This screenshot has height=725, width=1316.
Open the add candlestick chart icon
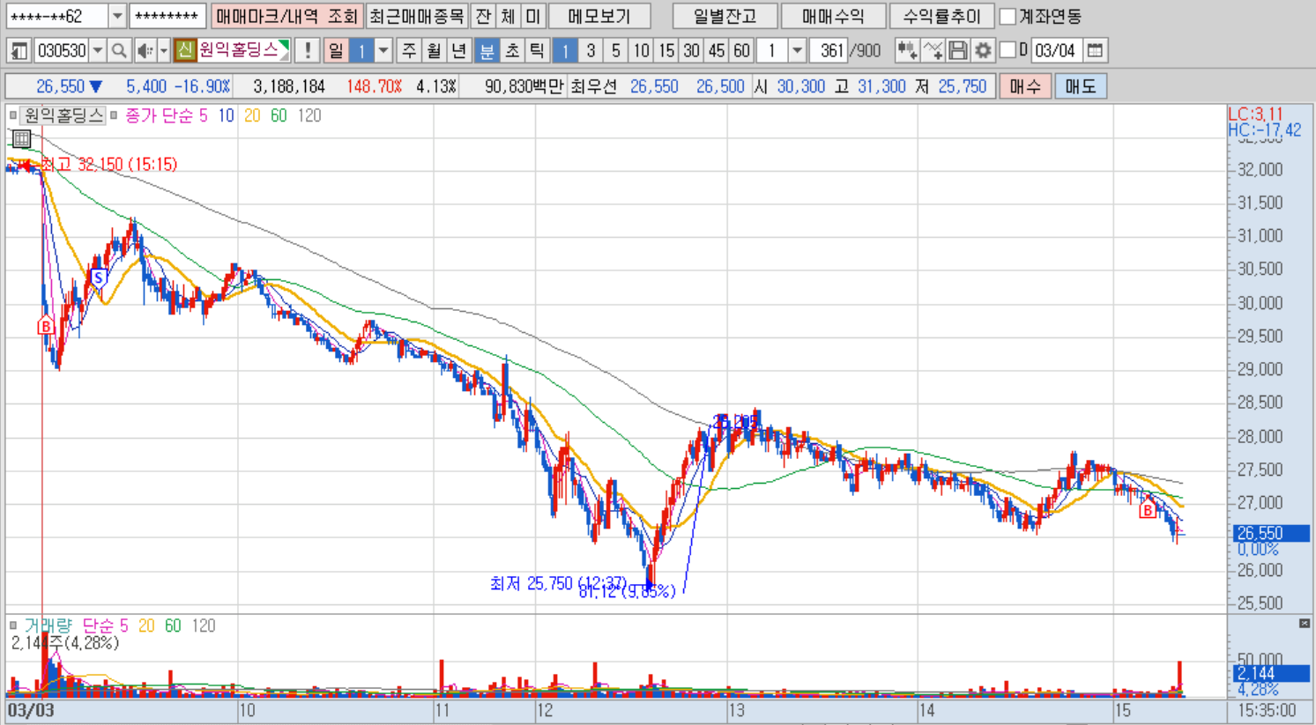(906, 51)
